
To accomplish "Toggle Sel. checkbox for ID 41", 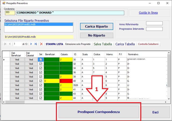I will click(41, 89).
